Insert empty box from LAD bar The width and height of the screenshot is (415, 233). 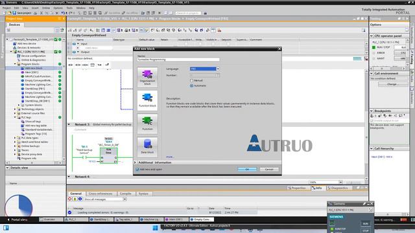92,65
